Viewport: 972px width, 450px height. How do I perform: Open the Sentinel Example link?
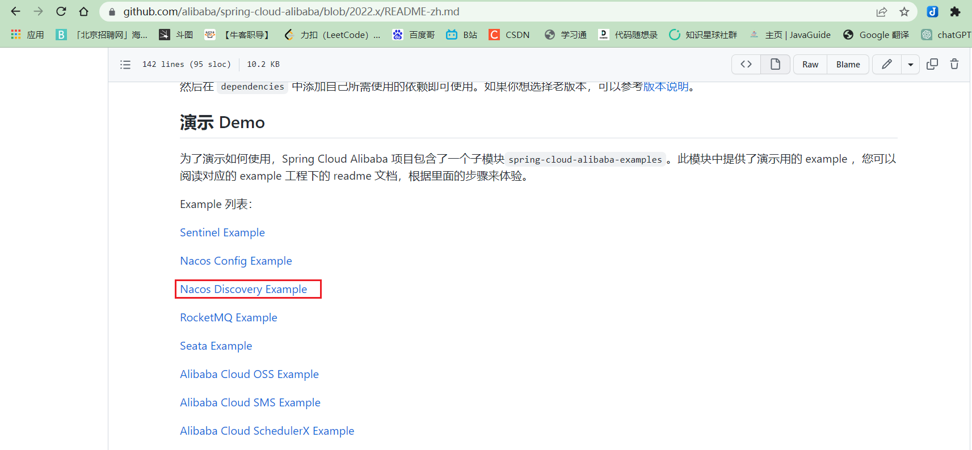pos(222,232)
